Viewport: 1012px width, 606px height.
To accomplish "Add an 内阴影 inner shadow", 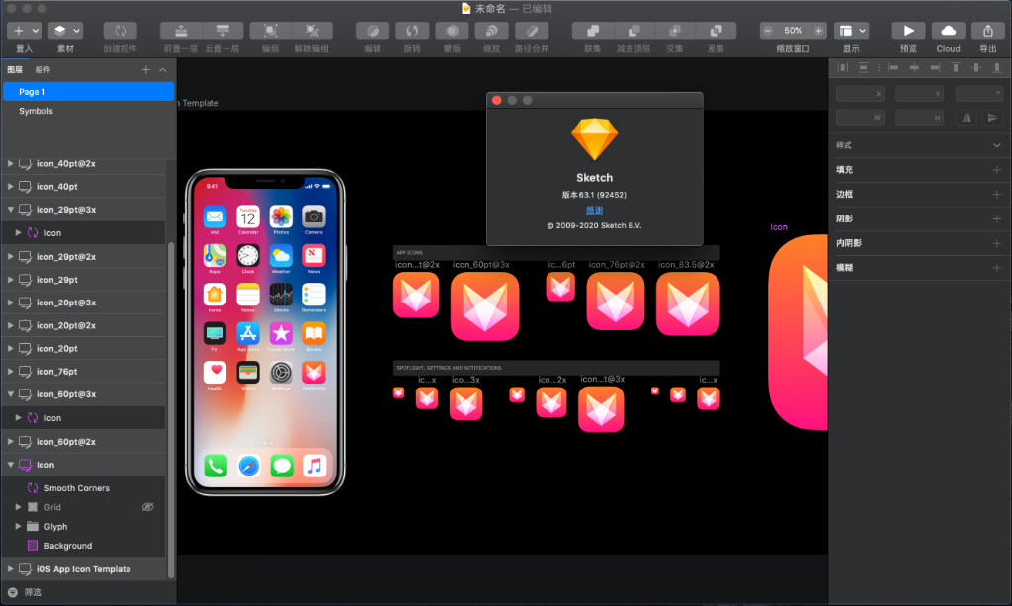I will click(996, 243).
